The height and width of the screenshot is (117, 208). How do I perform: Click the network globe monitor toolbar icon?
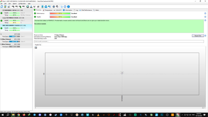(49, 7)
